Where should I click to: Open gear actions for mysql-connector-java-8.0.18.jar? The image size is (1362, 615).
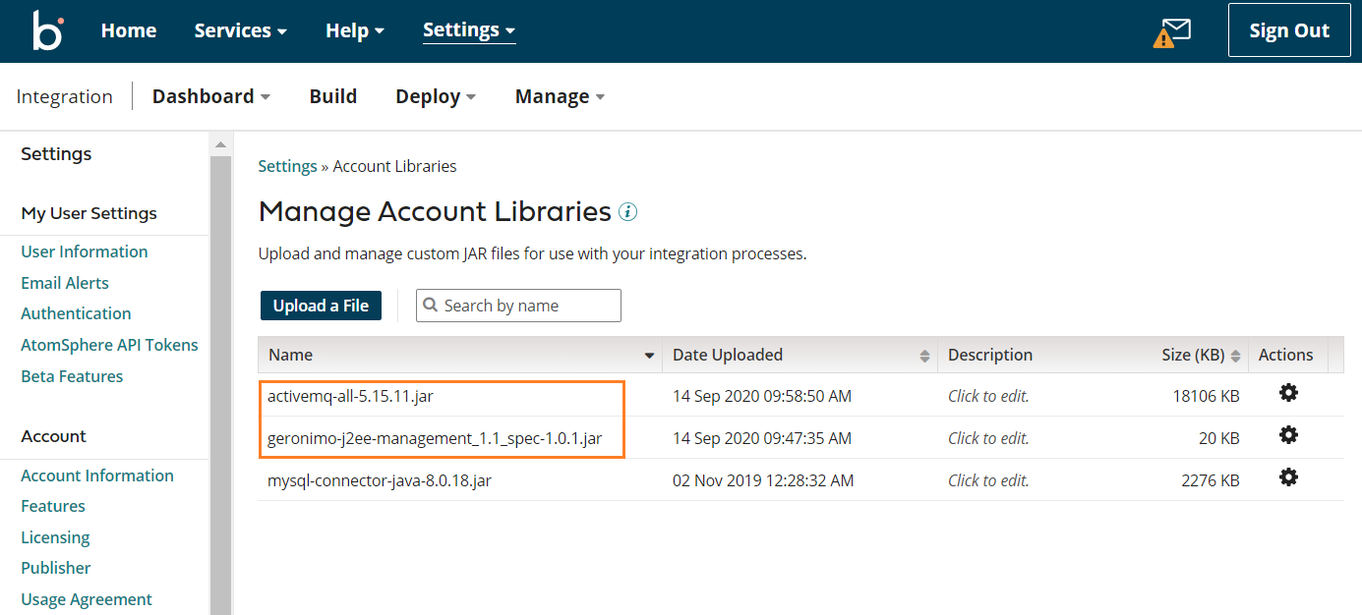point(1288,477)
